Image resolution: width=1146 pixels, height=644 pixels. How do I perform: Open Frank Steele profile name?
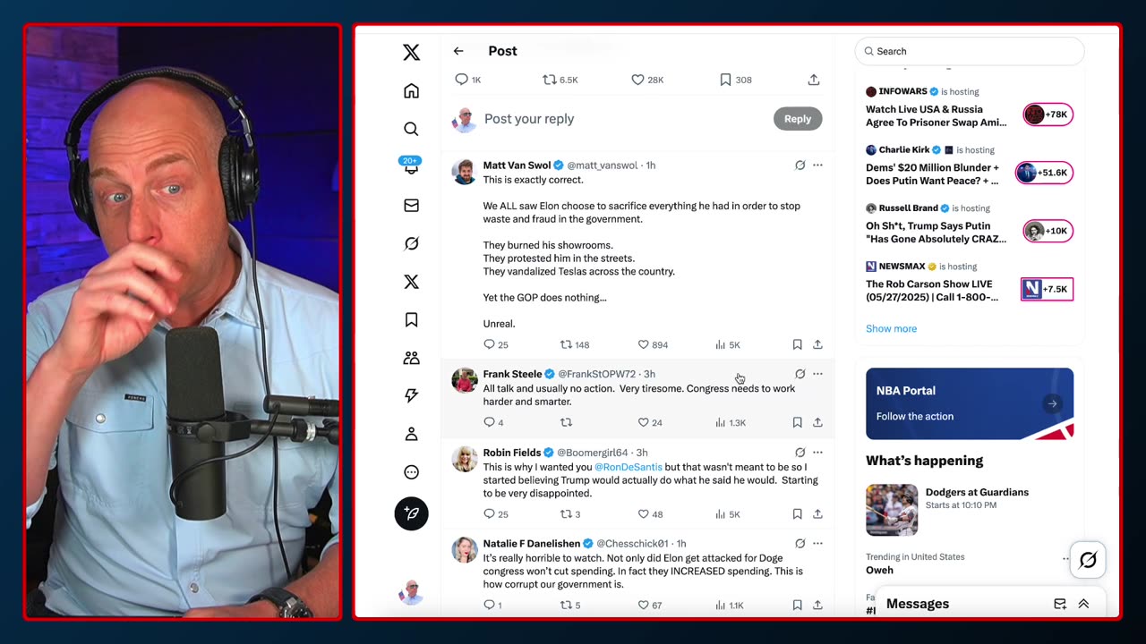click(512, 374)
